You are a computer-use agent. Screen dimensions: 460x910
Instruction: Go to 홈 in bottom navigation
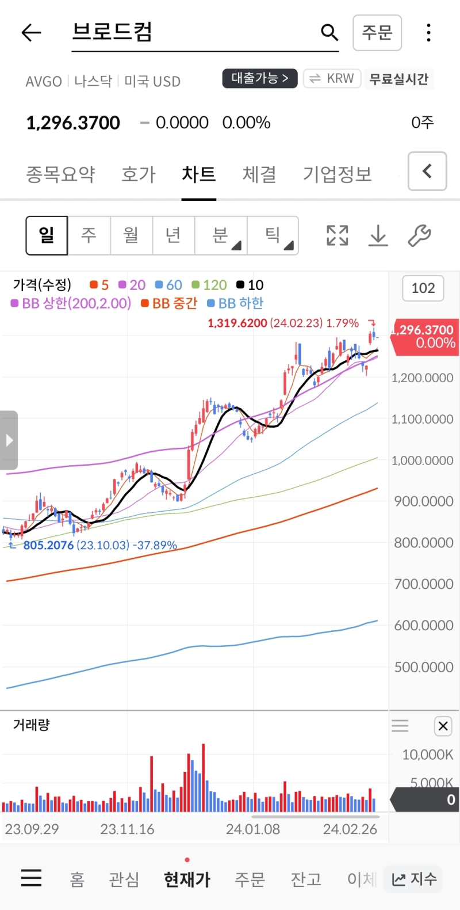pos(77,879)
